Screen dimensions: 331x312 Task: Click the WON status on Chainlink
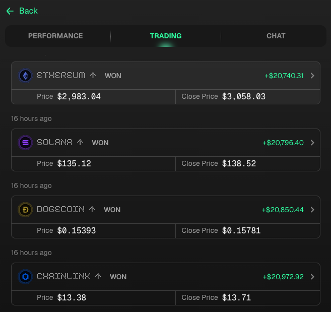click(x=118, y=277)
